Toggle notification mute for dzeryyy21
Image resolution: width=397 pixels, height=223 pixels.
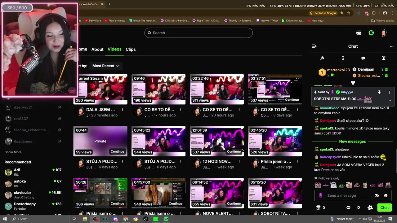(x=59, y=107)
